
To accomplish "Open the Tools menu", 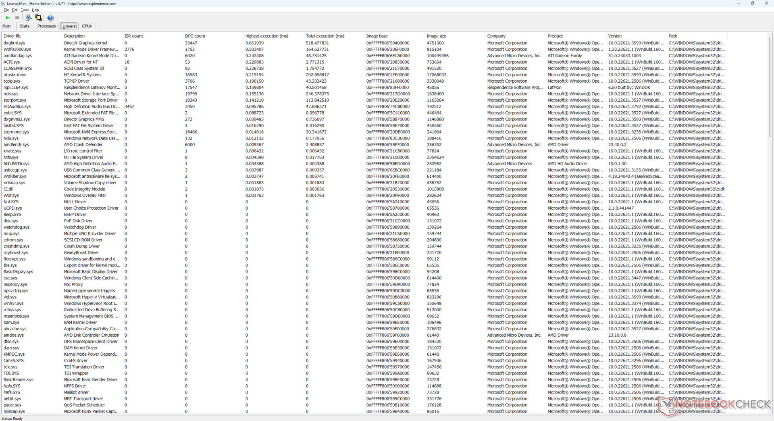I will (25, 10).
